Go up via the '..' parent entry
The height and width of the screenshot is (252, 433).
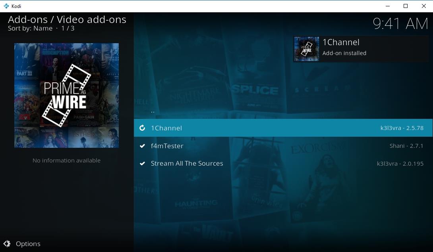pyautogui.click(x=153, y=111)
